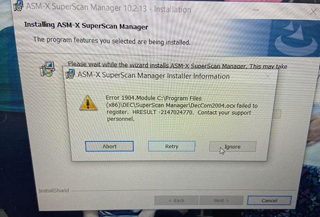Cancel the installation wizard
The width and height of the screenshot is (320, 217).
269,201
